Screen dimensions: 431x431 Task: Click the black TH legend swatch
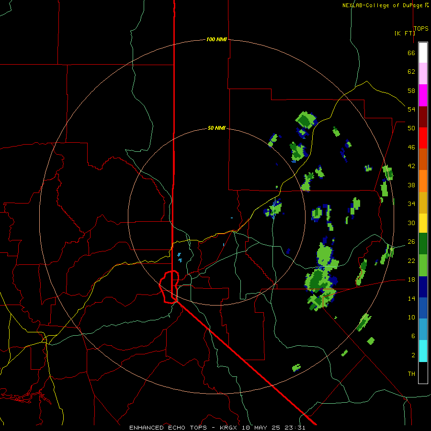click(423, 373)
